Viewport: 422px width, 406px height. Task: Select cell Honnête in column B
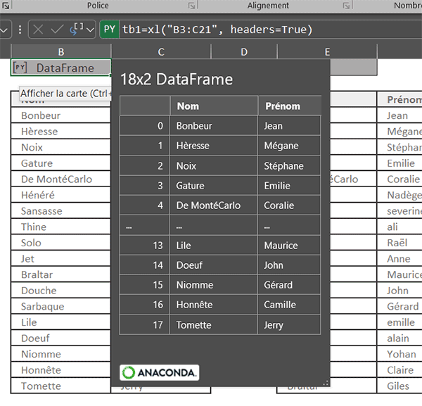[x=60, y=370]
